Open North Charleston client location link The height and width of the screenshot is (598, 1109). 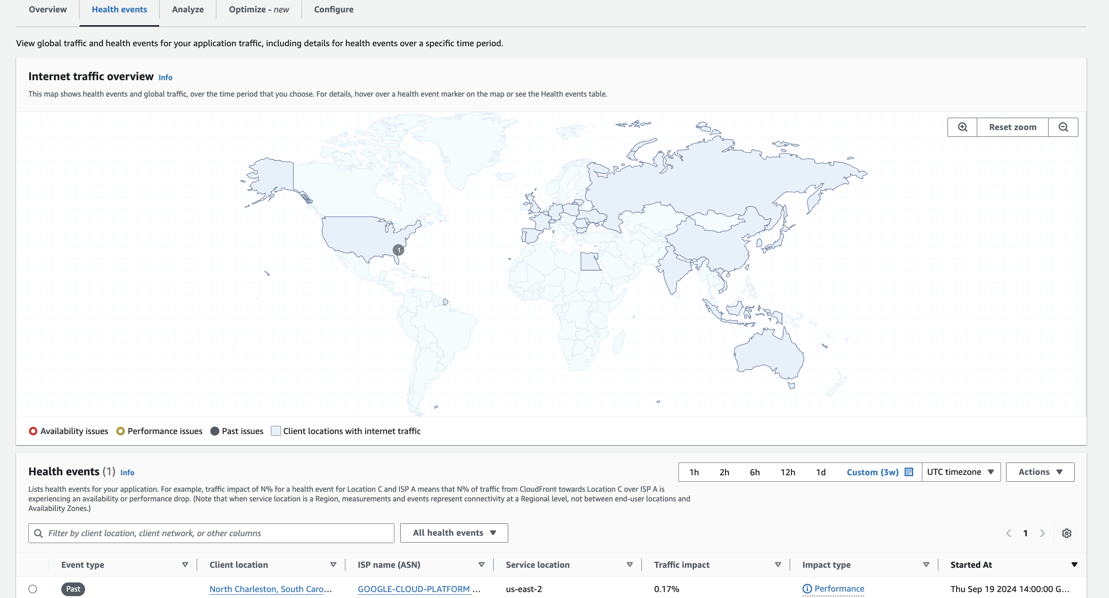[x=267, y=589]
